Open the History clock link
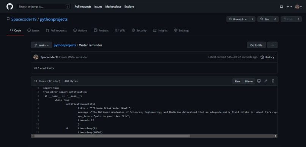Screen dimensions: 306x147 tap(267, 57)
